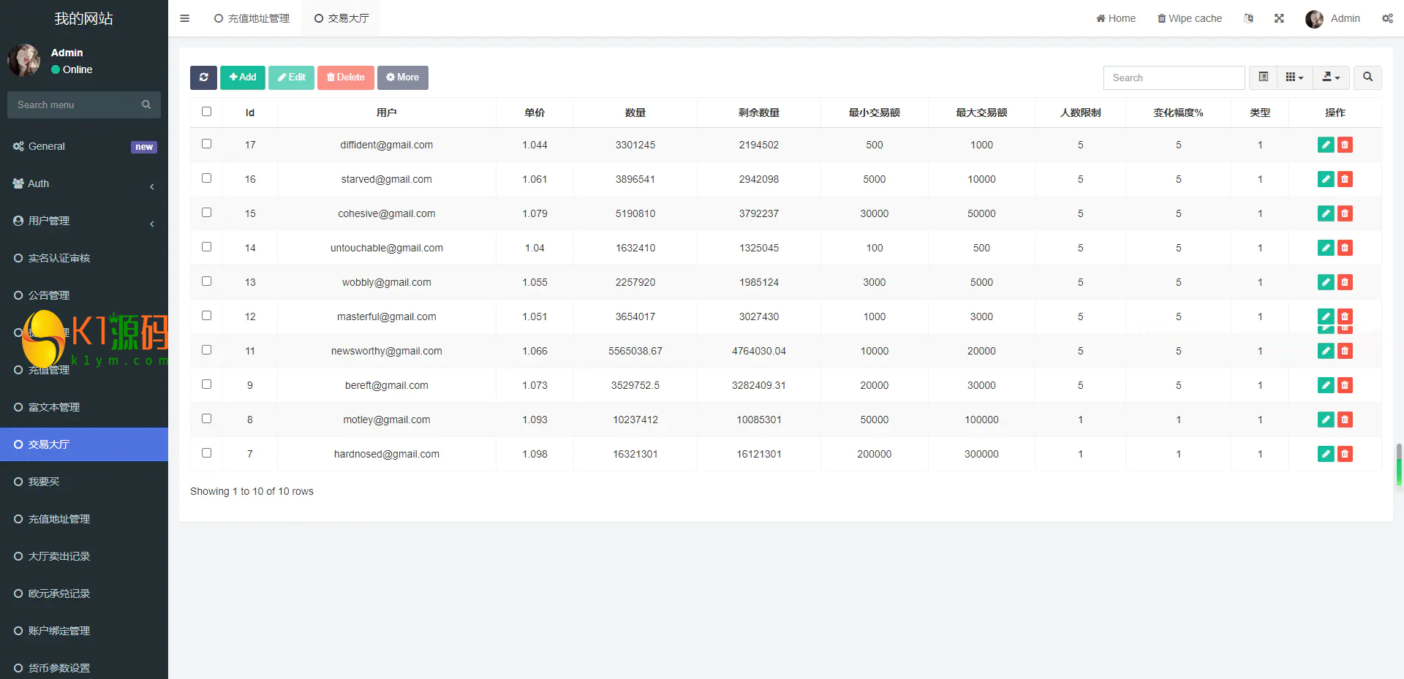The height and width of the screenshot is (679, 1404).
Task: Edit row 14 untouchable@gmail.com with pencil icon
Action: tap(1326, 248)
